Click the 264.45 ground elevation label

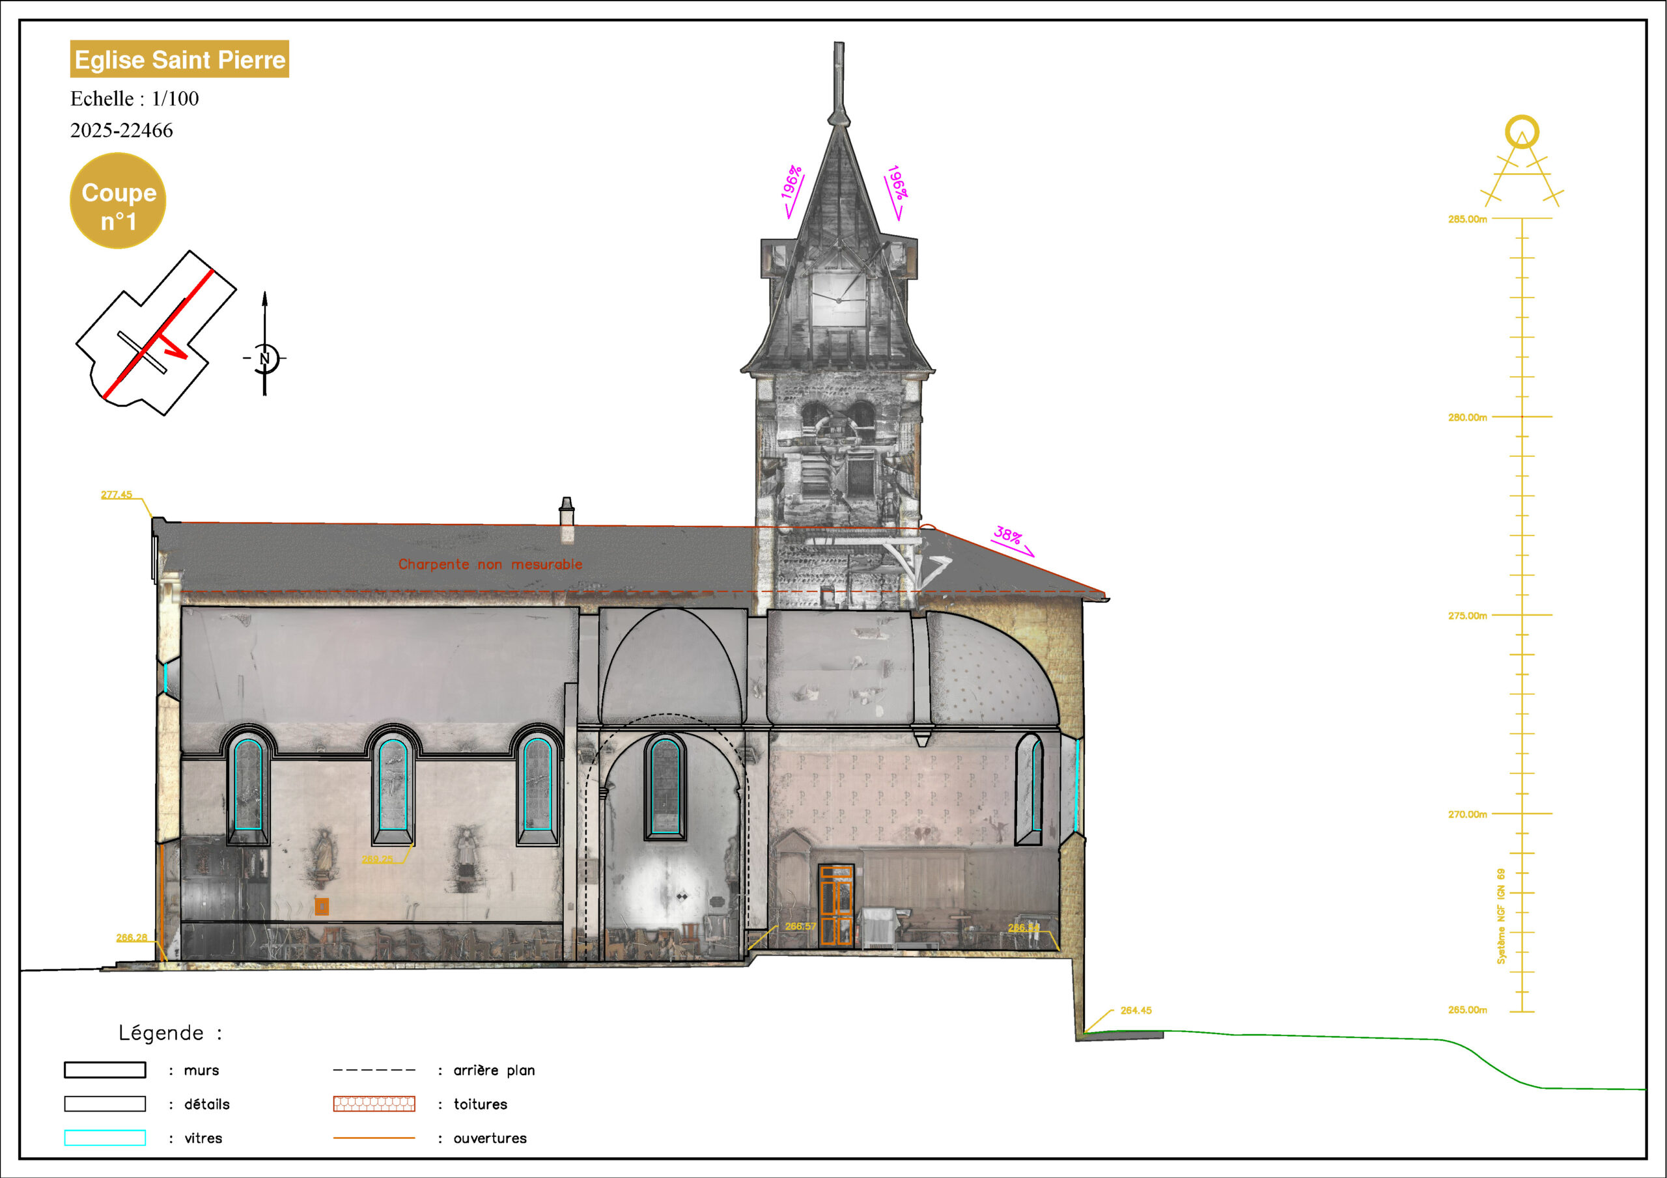1136,1009
